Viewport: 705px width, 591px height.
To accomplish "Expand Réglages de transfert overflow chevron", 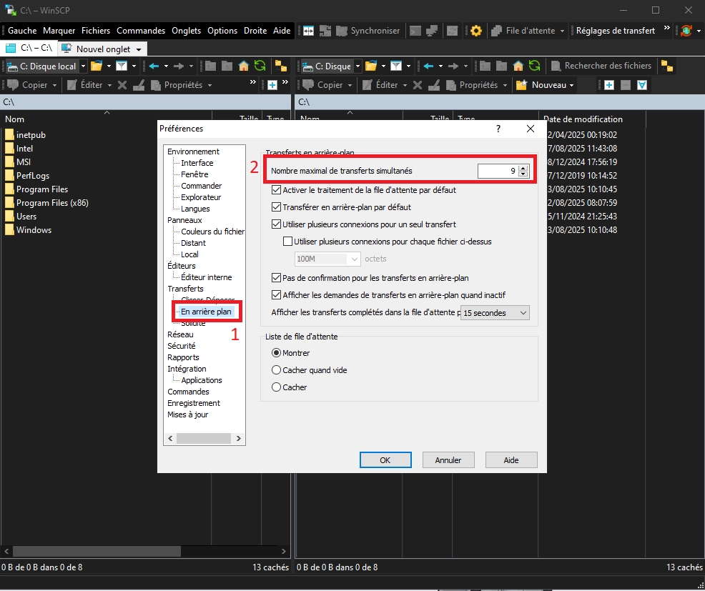I will pyautogui.click(x=667, y=28).
